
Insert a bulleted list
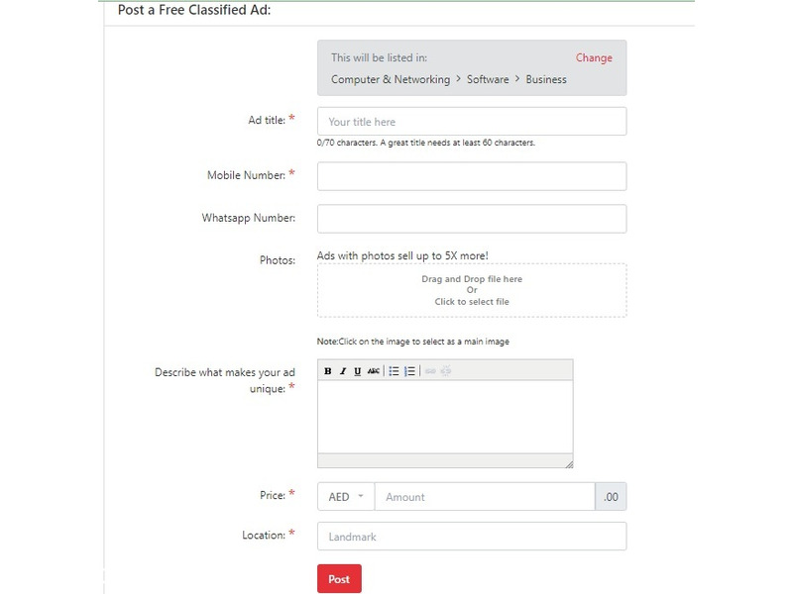(x=394, y=371)
